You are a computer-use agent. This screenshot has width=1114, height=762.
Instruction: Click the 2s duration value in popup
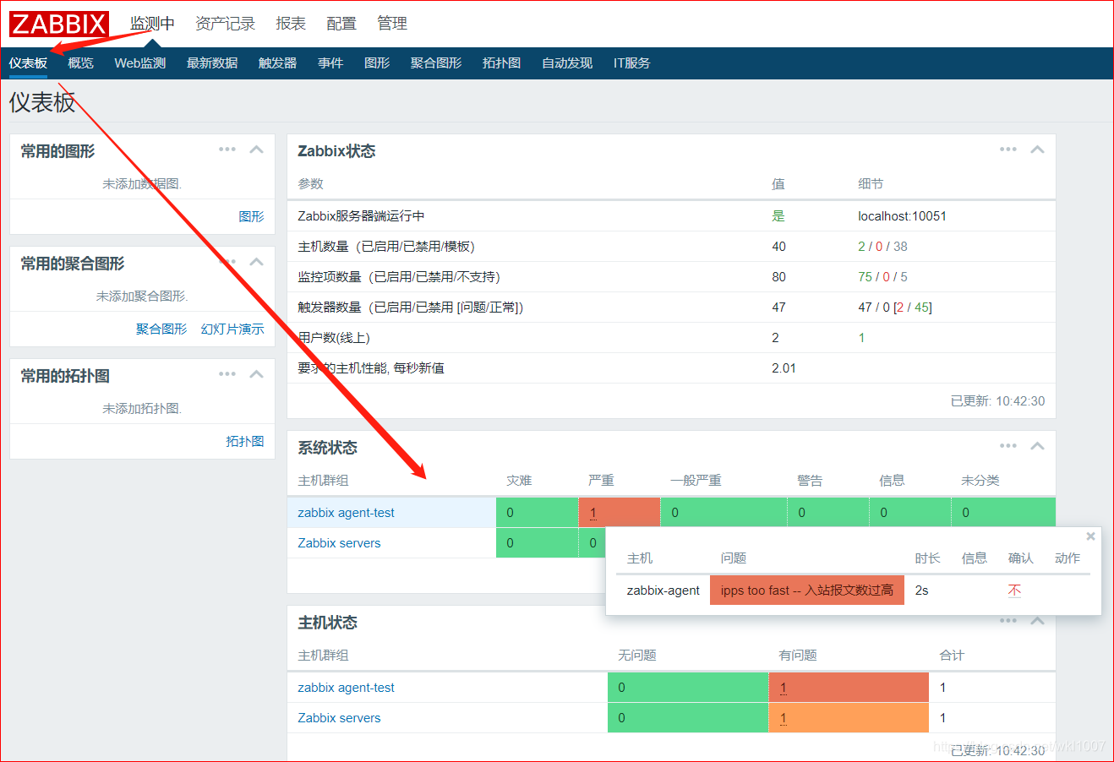(921, 591)
